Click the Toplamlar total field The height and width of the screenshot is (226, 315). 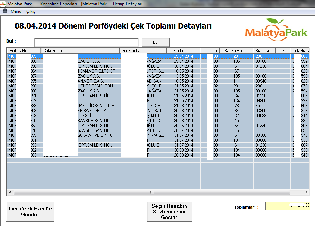(288, 206)
